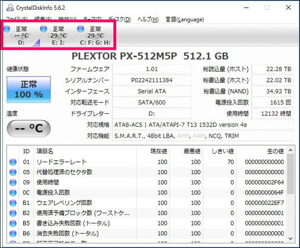Click the 現在値 column header

point(153,151)
